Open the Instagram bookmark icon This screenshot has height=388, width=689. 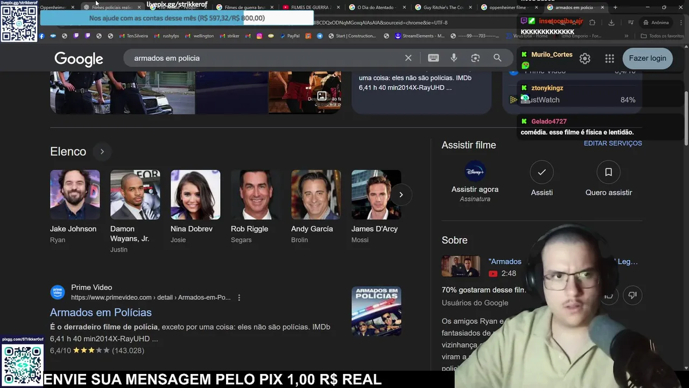pos(259,36)
